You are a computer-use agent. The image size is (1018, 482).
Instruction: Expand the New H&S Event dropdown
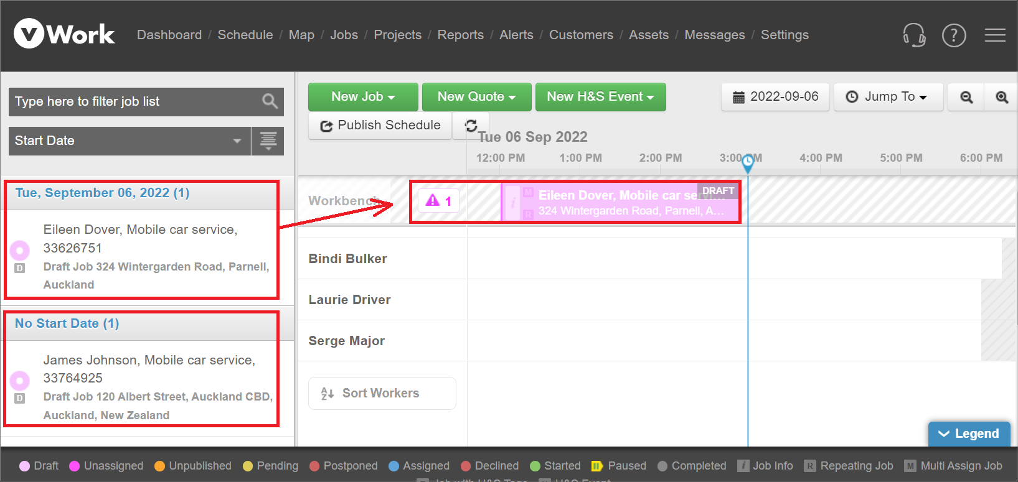point(600,97)
